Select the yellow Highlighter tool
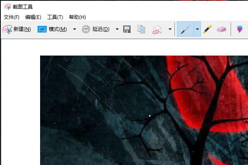The width and height of the screenshot is (248, 165). (207, 29)
